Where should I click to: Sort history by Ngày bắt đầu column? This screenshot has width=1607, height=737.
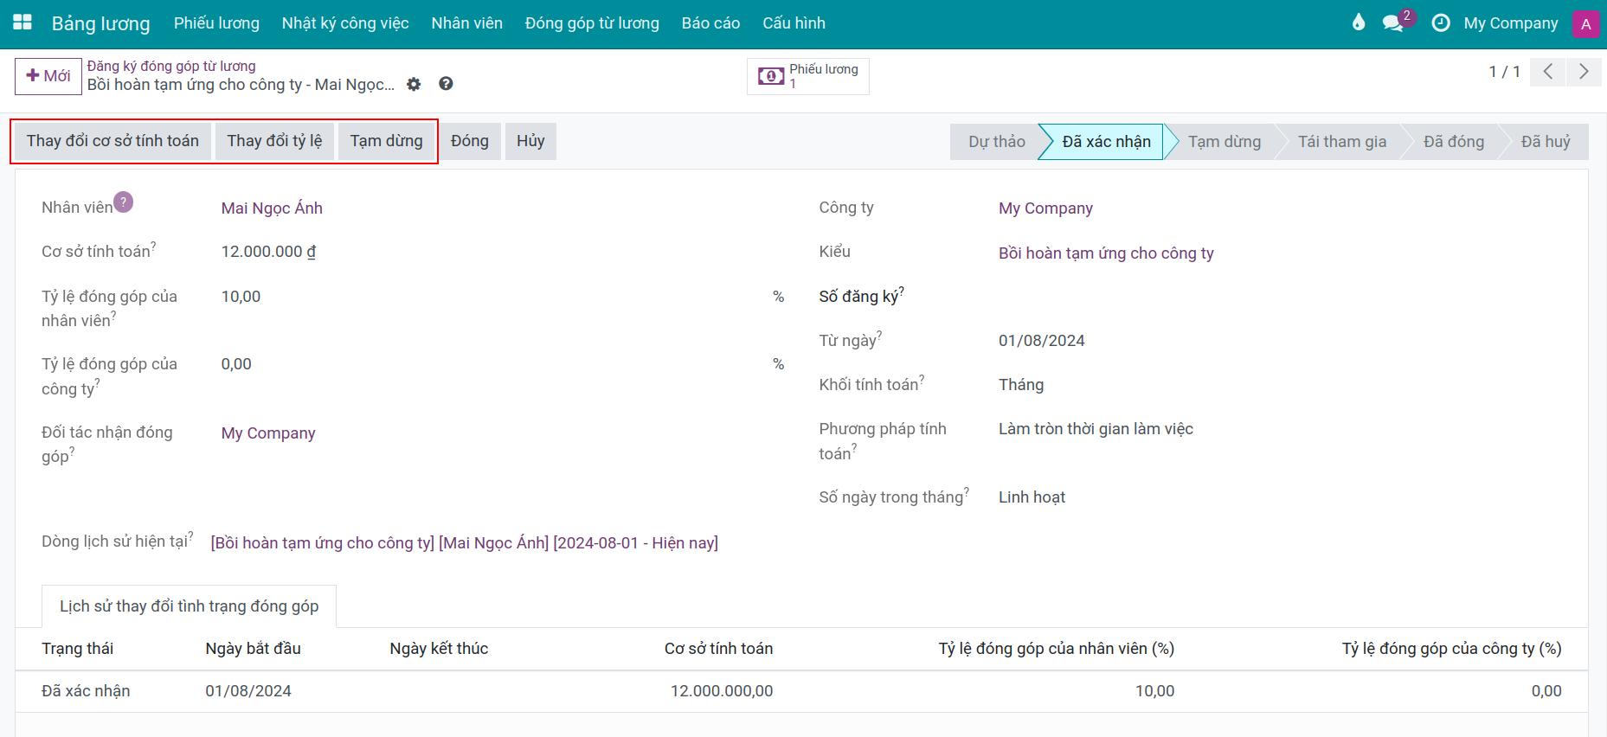(253, 649)
